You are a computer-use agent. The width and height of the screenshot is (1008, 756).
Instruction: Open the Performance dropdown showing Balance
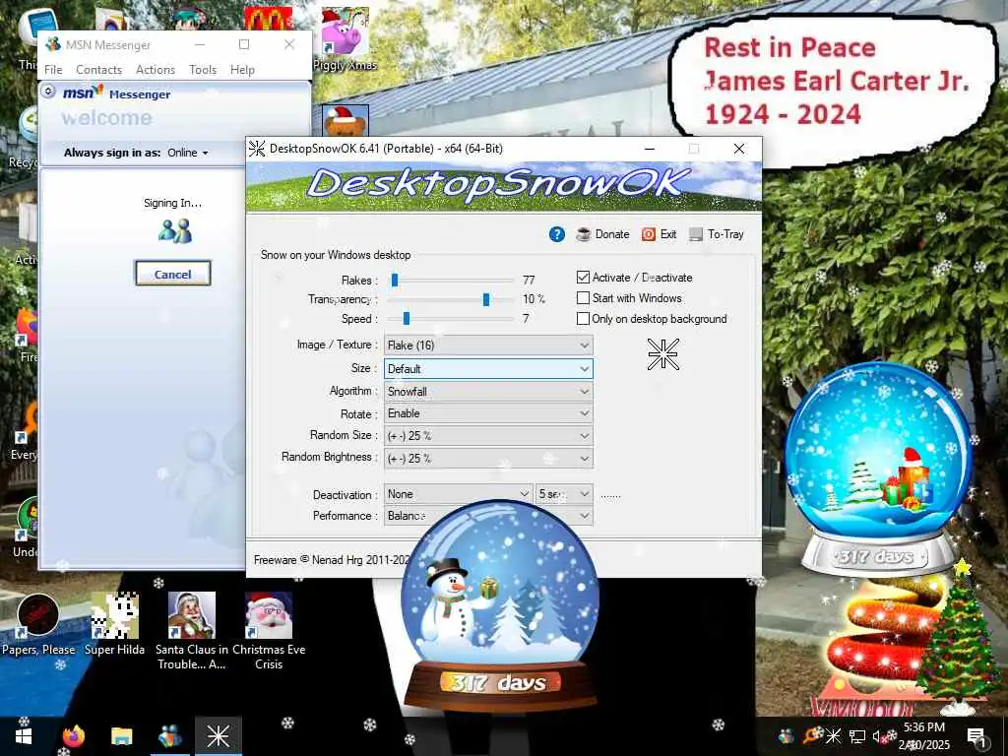click(x=488, y=516)
